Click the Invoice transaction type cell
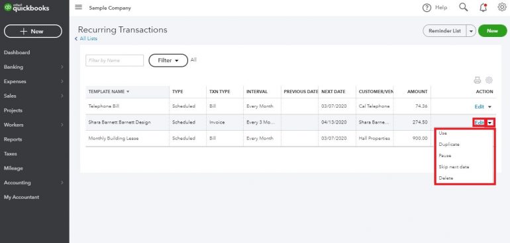510x243 pixels. [217, 122]
